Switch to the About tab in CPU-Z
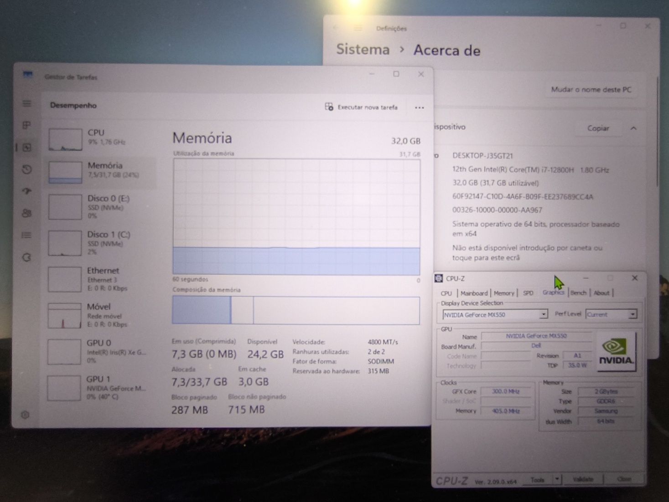 601,293
